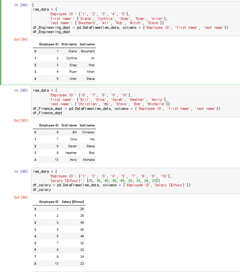
Task: Click the 'Shep' first name cell
Action: pyautogui.click(x=73, y=65)
